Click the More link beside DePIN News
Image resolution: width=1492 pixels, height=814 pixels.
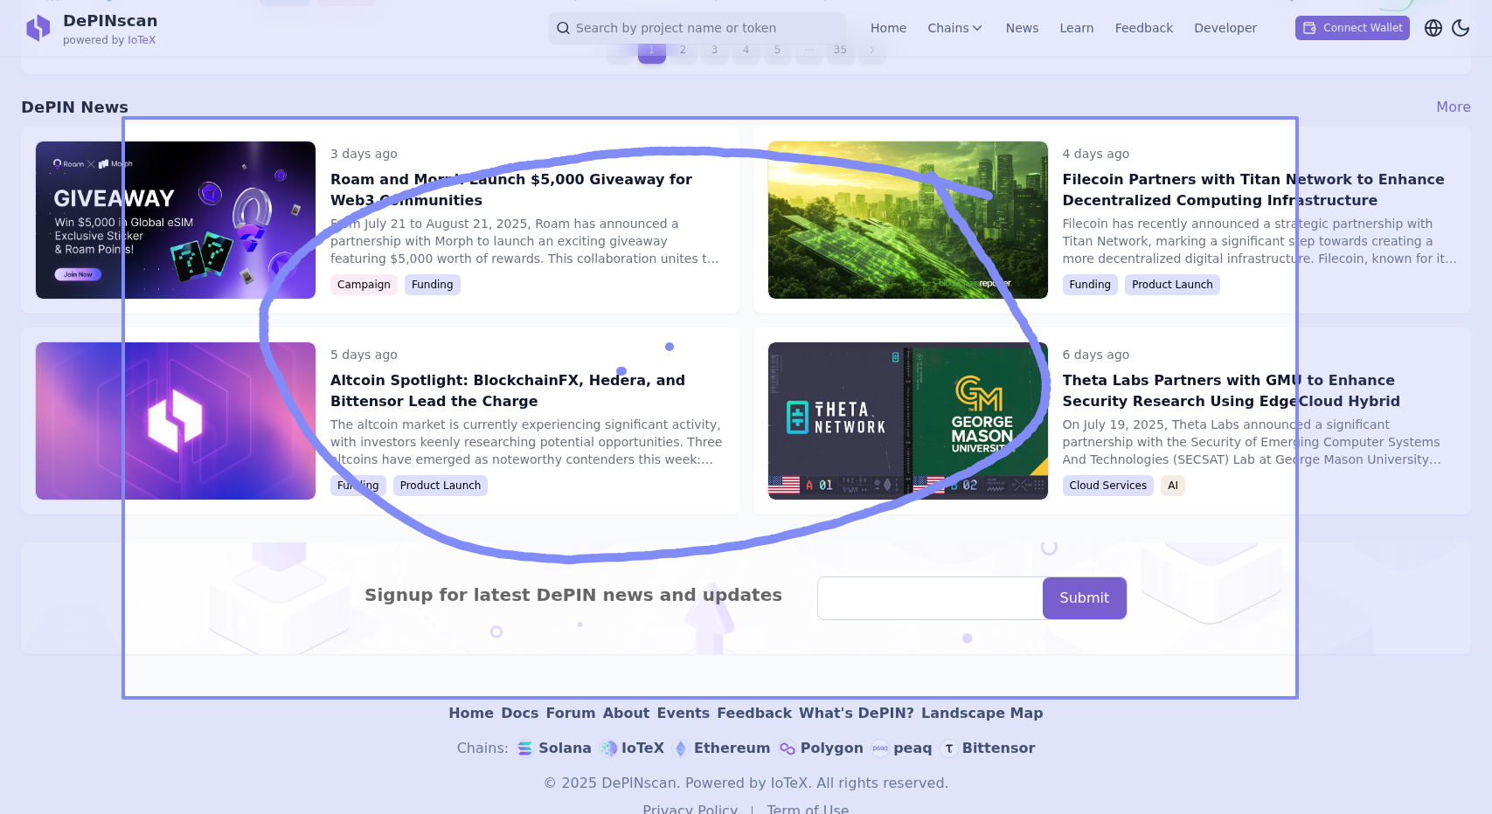coord(1453,107)
